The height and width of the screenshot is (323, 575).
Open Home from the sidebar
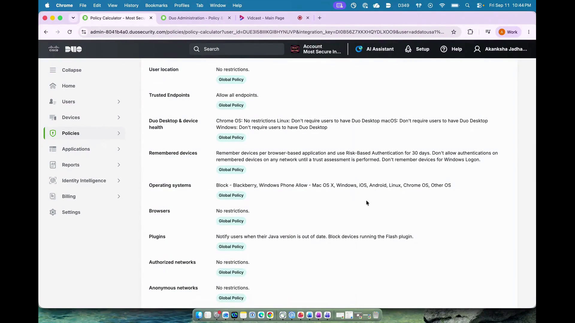(68, 86)
